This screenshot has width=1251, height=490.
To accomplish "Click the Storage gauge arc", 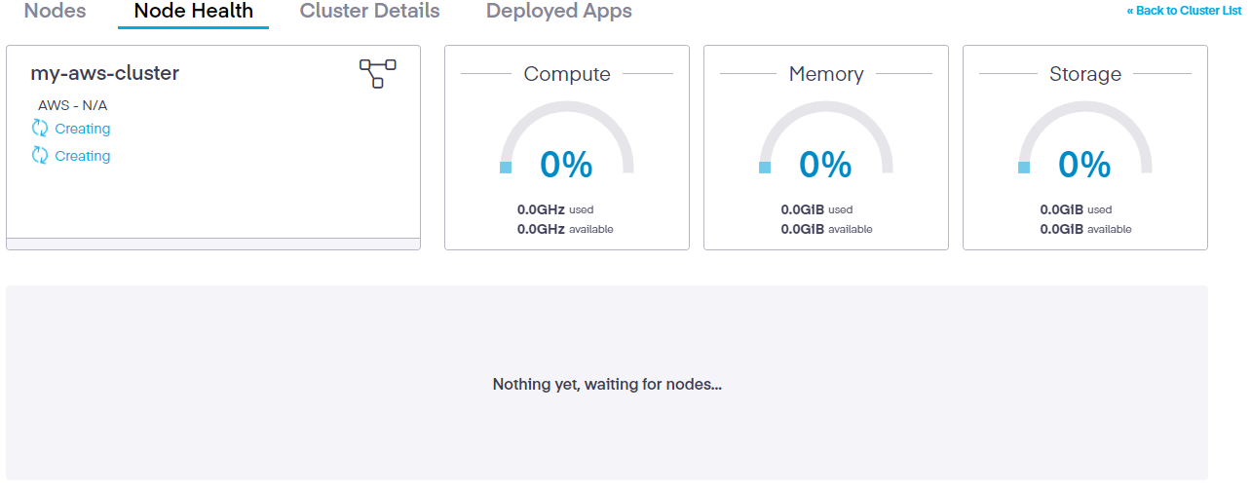I will coord(1085,107).
